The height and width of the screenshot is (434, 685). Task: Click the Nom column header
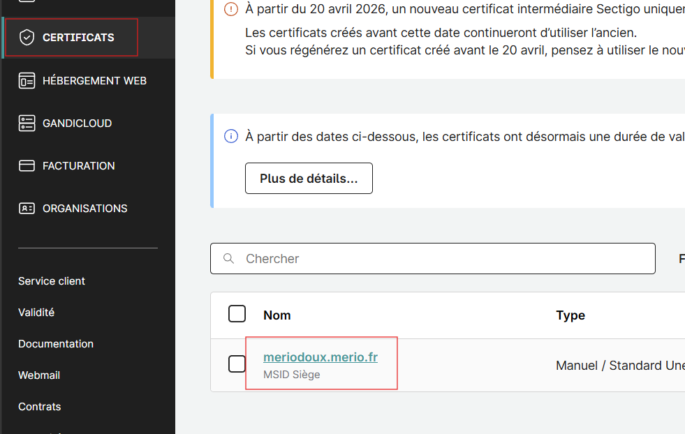pyautogui.click(x=277, y=315)
